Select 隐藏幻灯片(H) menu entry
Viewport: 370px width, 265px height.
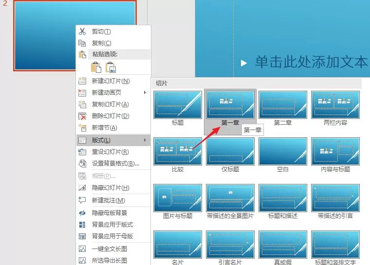pos(113,187)
